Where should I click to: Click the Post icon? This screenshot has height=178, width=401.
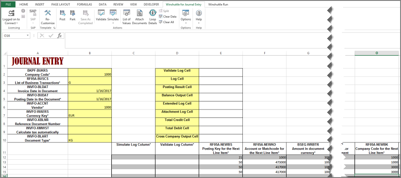click(62, 13)
